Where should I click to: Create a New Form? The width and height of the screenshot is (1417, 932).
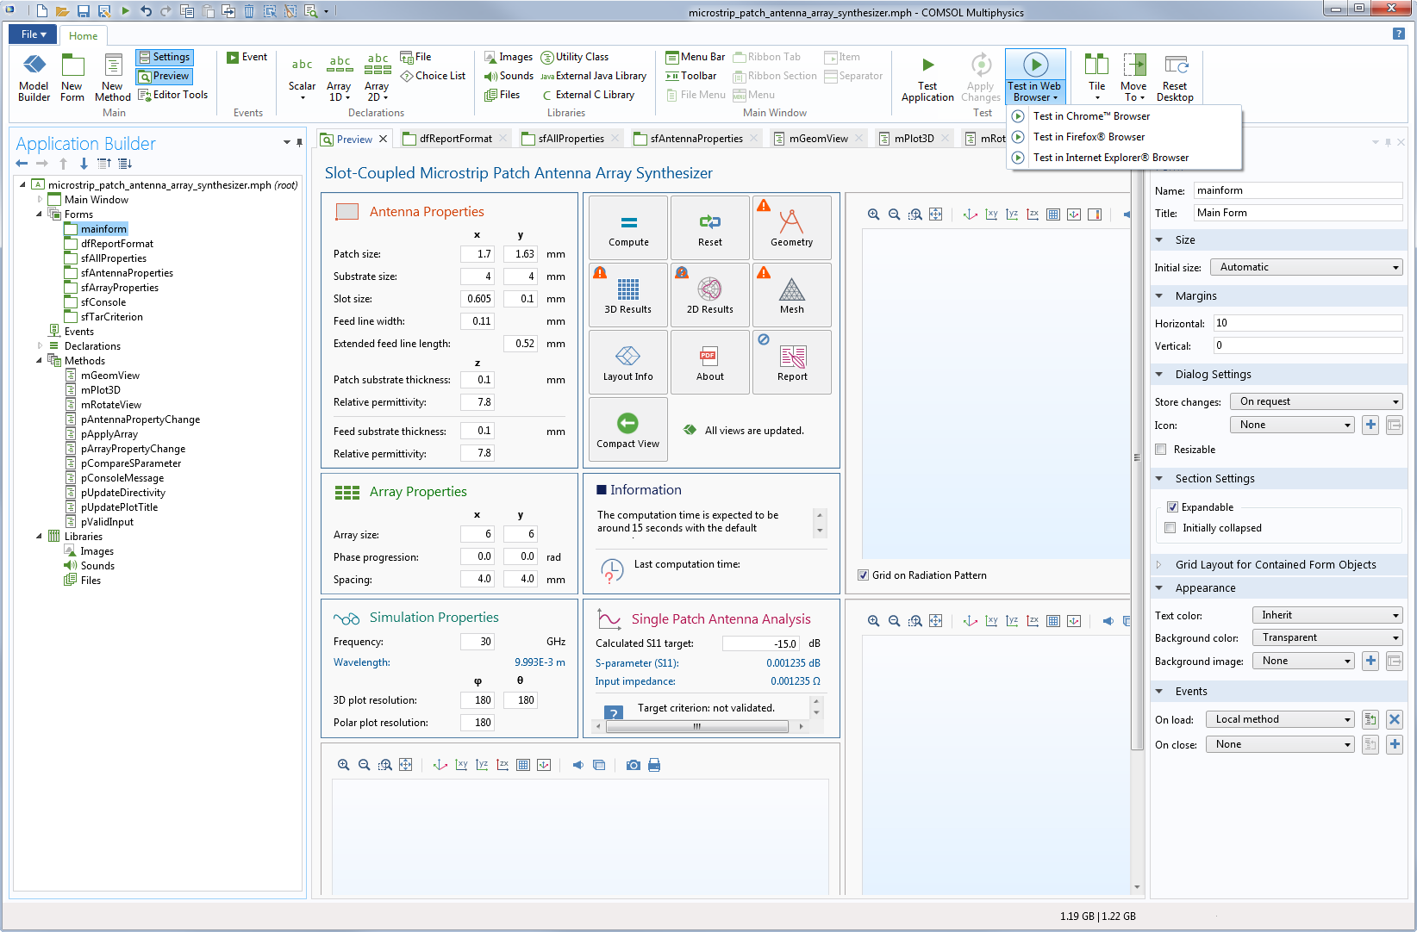pos(72,78)
